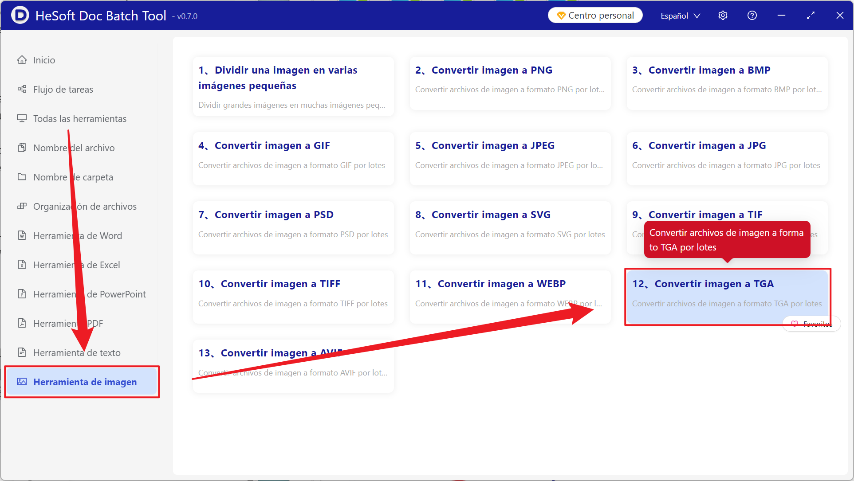Open Convertir imagen a JPEG card
Image resolution: width=854 pixels, height=481 pixels.
click(x=510, y=159)
